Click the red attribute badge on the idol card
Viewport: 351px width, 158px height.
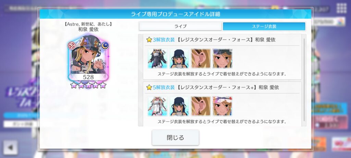72,46
